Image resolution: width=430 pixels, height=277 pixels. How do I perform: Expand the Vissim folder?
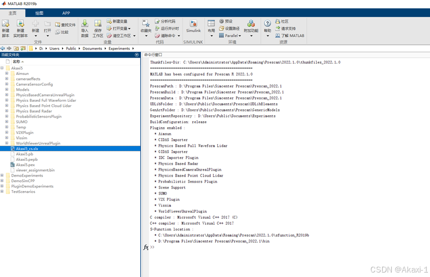click(6, 138)
